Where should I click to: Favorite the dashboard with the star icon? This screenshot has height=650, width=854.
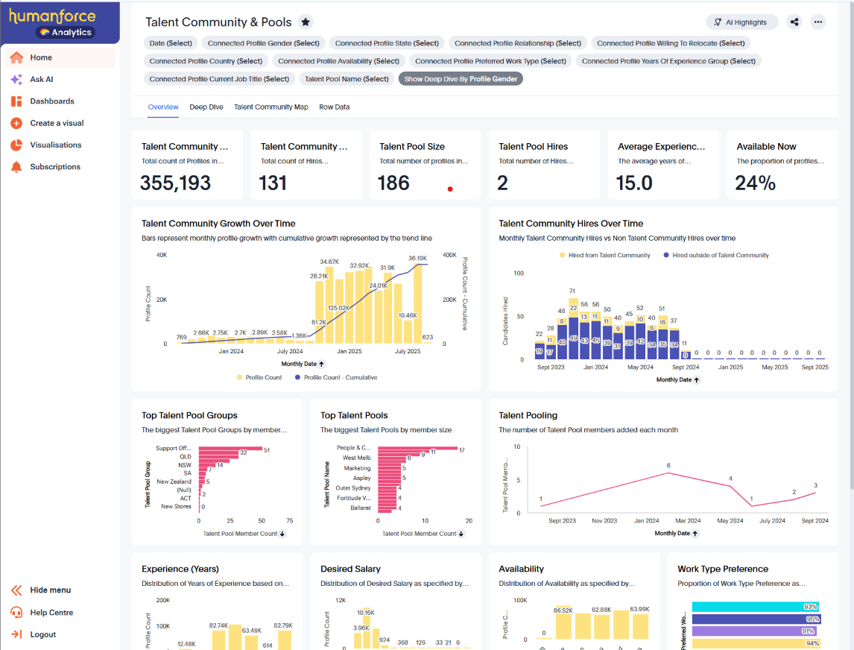pos(306,22)
